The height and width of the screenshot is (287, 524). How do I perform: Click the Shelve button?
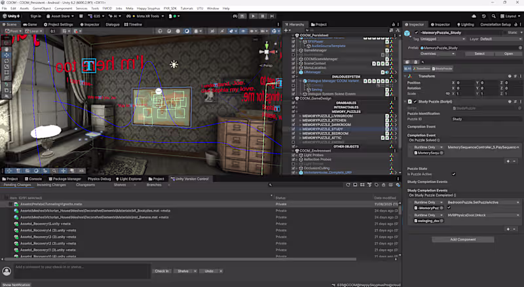183,271
